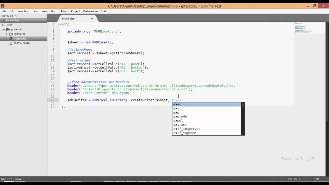
Task: Open the View menu
Action: (44, 11)
